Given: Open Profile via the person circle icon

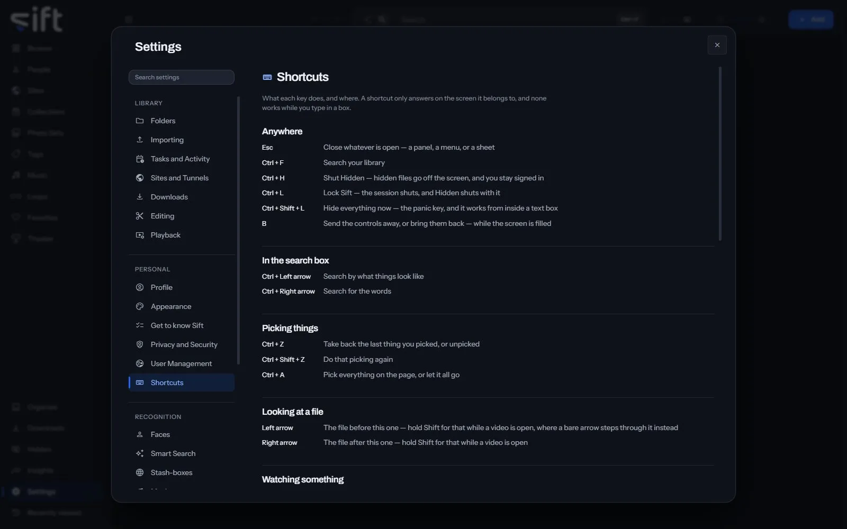Looking at the screenshot, I should [140, 287].
